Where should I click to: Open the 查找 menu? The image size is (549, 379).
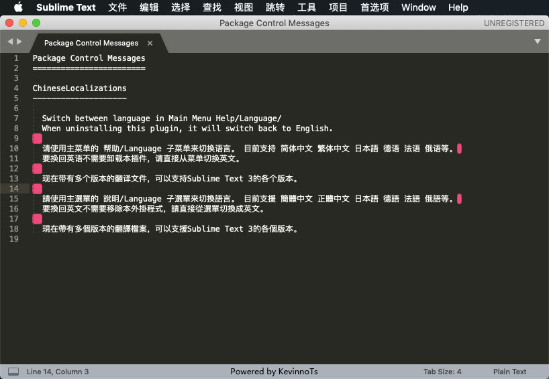[212, 7]
